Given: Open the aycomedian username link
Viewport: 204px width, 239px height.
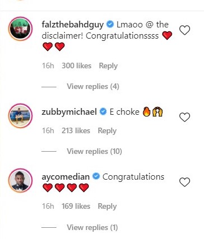Looking at the screenshot, I should click(65, 177).
